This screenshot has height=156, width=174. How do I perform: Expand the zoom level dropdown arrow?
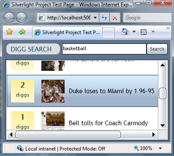coord(160,148)
